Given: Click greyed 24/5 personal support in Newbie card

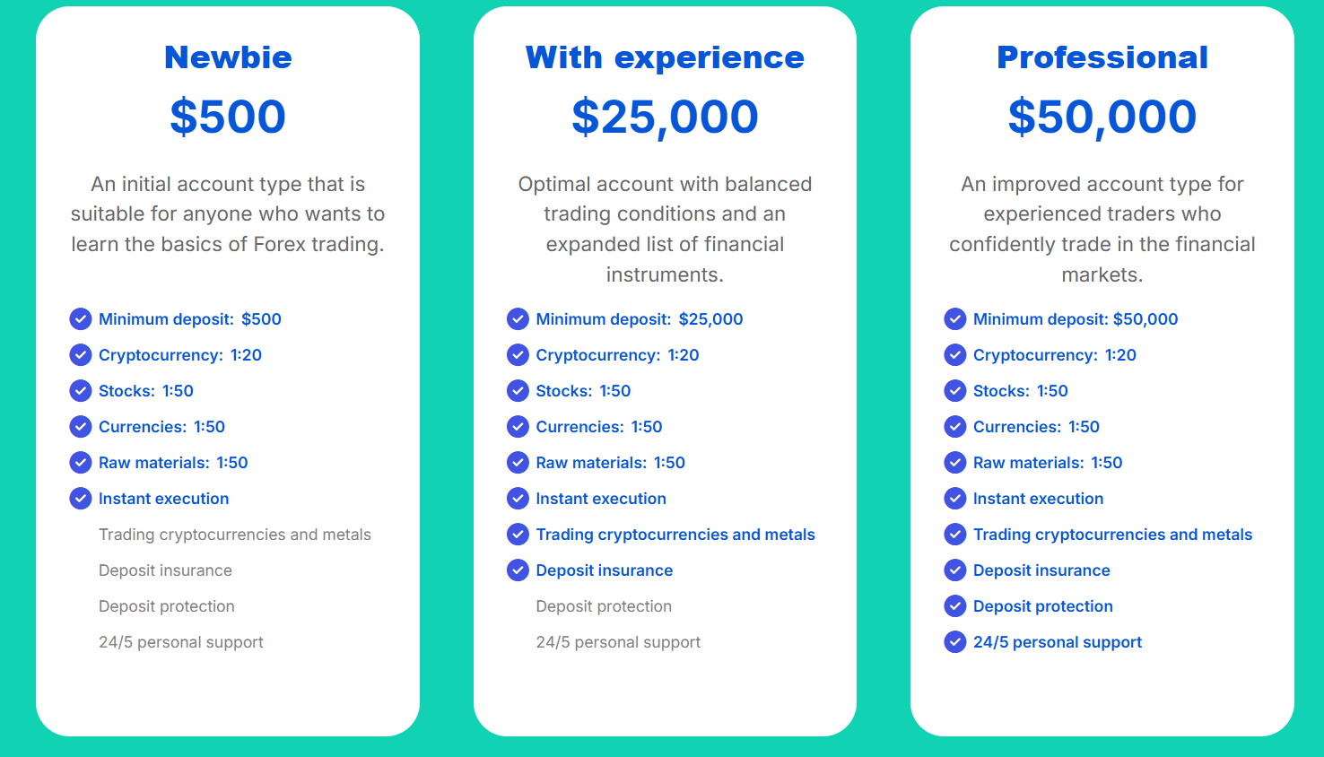Looking at the screenshot, I should (181, 642).
